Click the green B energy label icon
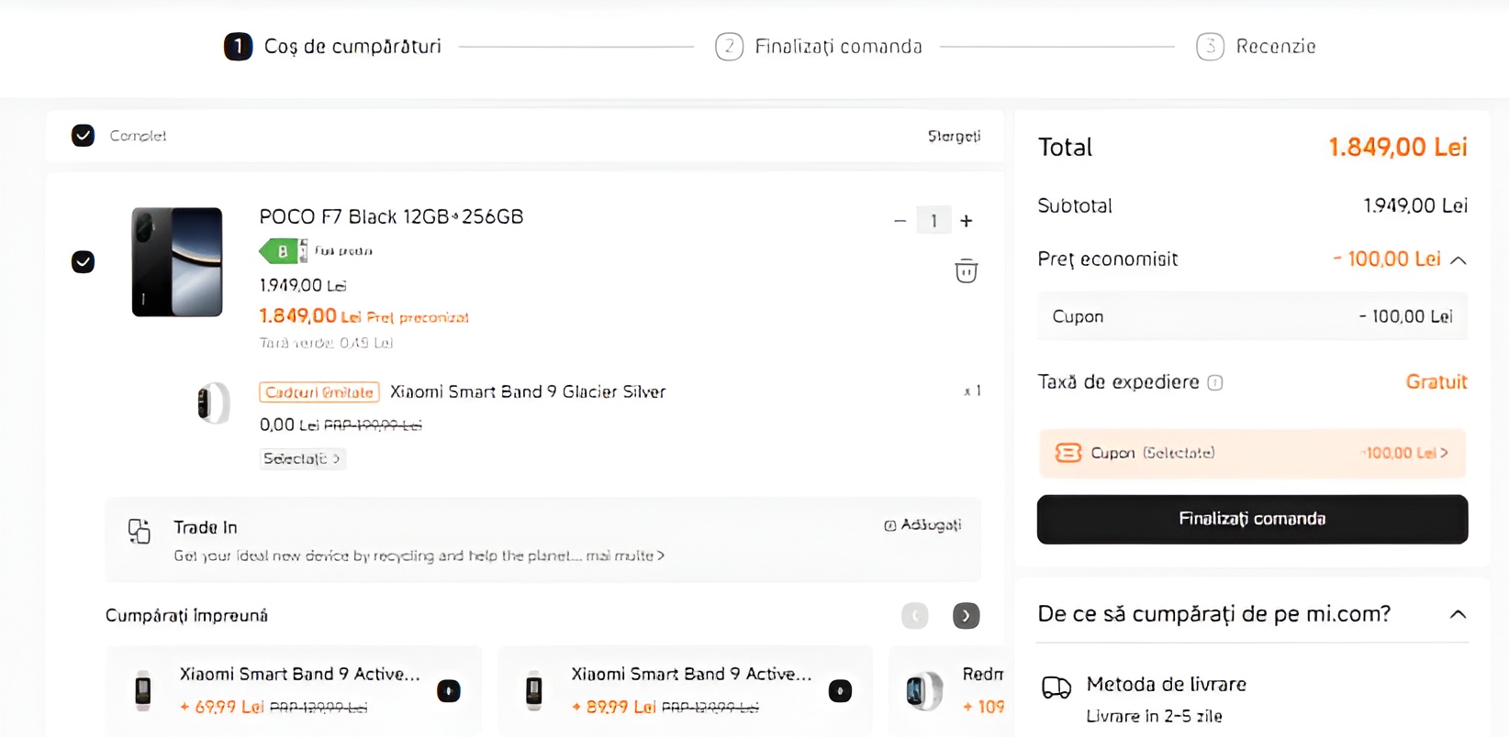This screenshot has width=1509, height=737. tap(282, 250)
